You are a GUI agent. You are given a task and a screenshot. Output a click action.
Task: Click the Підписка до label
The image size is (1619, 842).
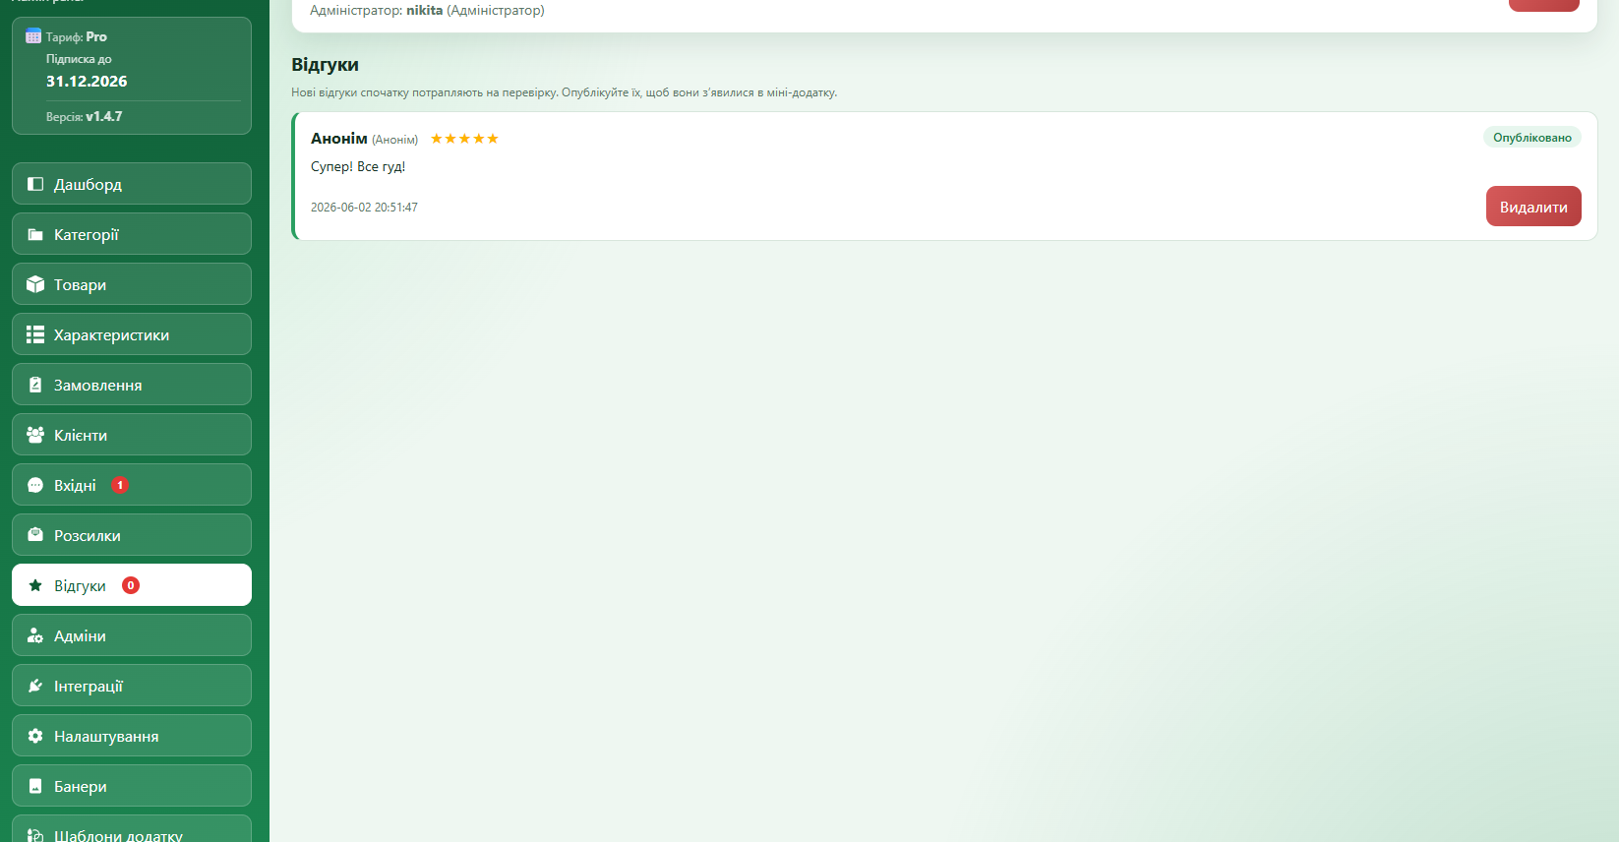[x=79, y=59]
